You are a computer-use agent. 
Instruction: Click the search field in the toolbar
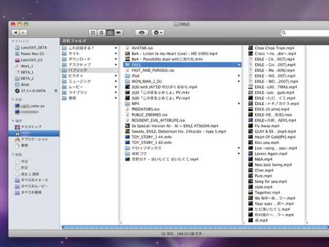[305, 33]
